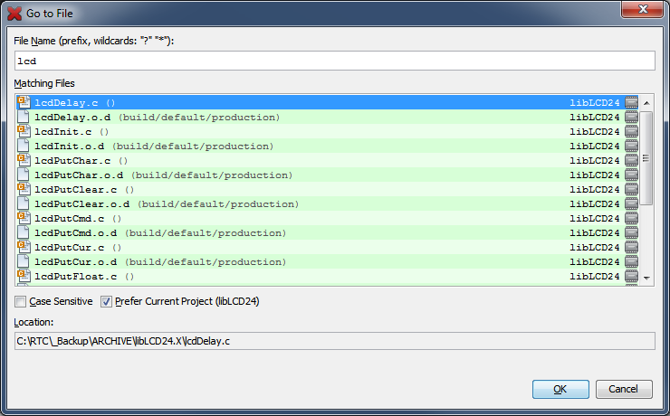Click the document icon of lcdInit.o.d
Image resolution: width=670 pixels, height=416 pixels.
pyautogui.click(x=24, y=146)
